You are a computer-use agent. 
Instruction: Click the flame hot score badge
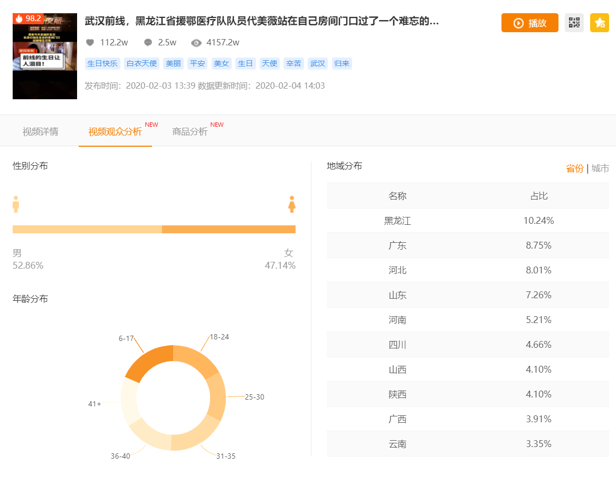[28, 18]
